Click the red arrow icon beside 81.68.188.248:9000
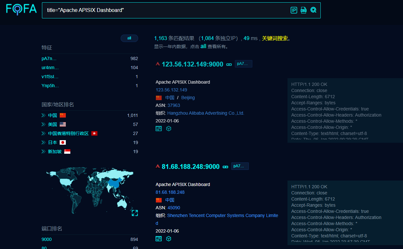The image size is (403, 249). [x=157, y=166]
